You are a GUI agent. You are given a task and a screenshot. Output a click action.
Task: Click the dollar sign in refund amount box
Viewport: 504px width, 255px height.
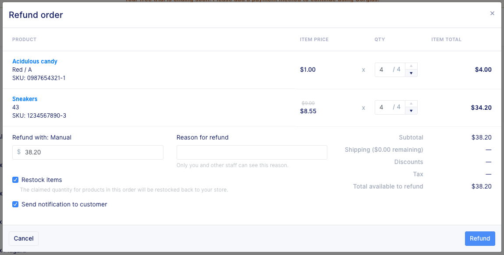pos(19,152)
